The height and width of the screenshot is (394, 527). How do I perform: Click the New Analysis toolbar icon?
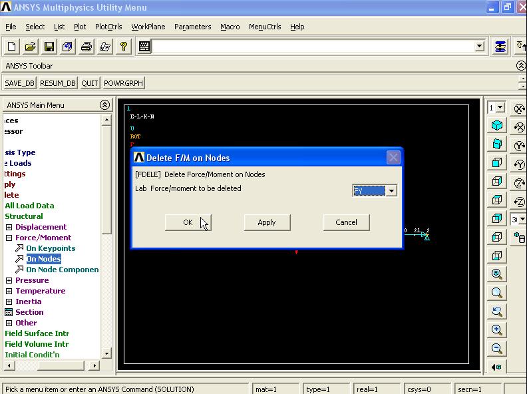[11, 47]
